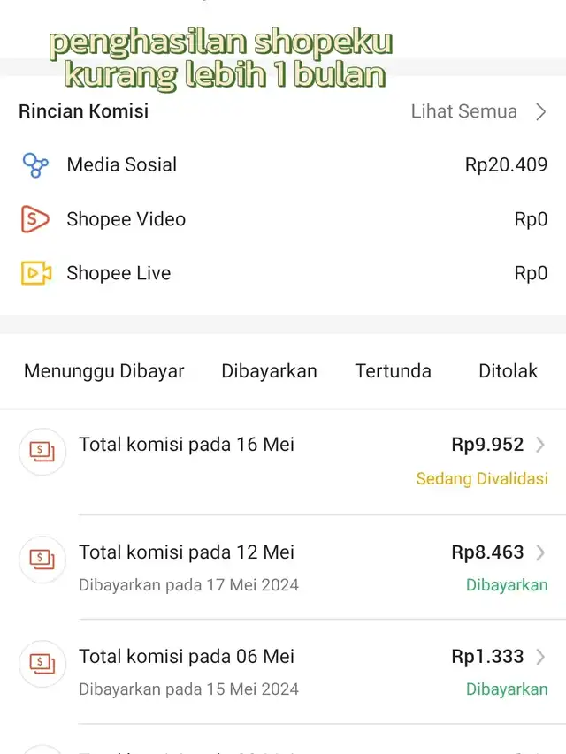This screenshot has width=566, height=754.
Task: Click the Shopee Live camera icon
Action: tap(36, 273)
